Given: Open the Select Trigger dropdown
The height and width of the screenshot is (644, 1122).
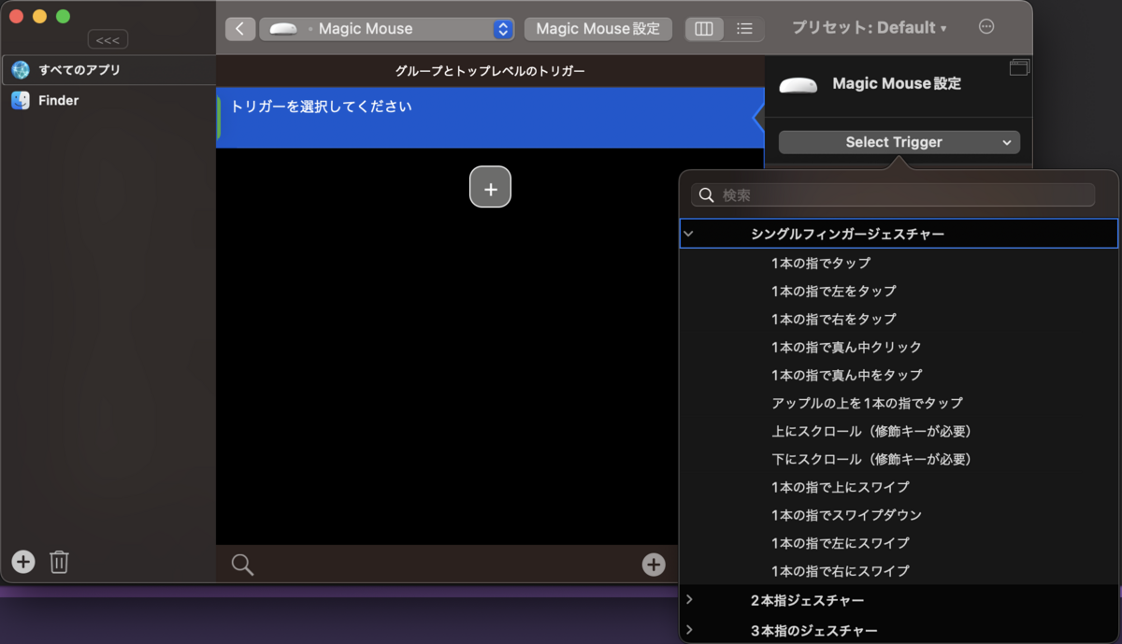Looking at the screenshot, I should click(899, 142).
